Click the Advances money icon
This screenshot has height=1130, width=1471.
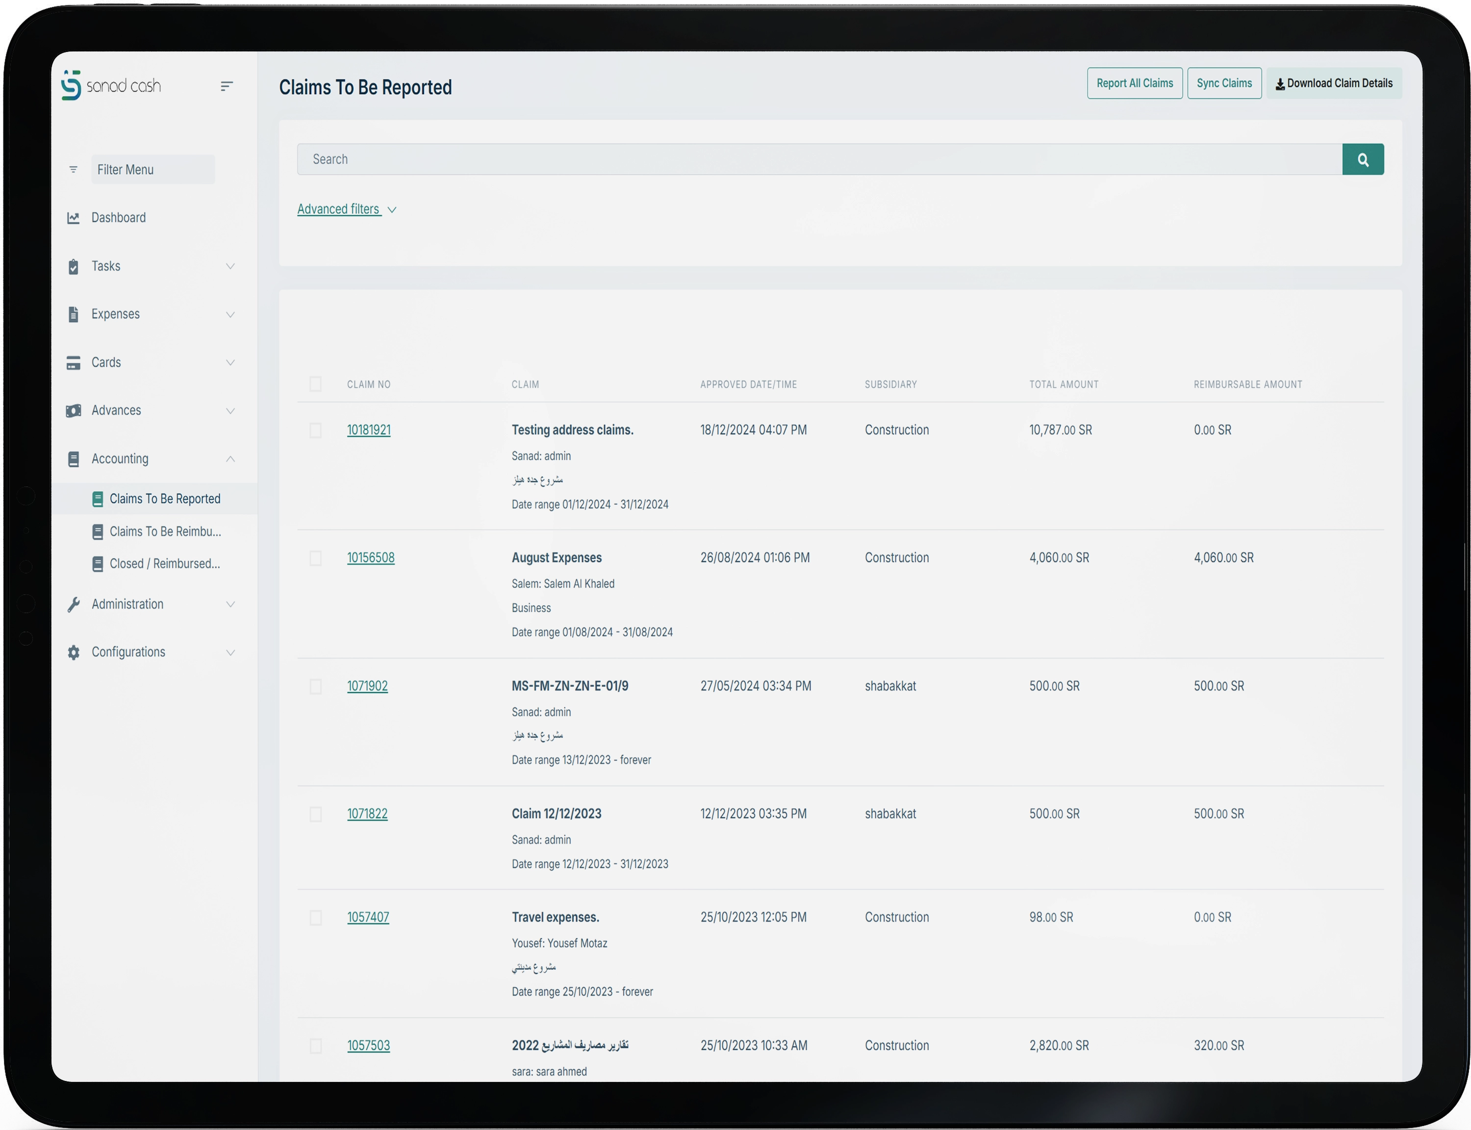point(73,411)
